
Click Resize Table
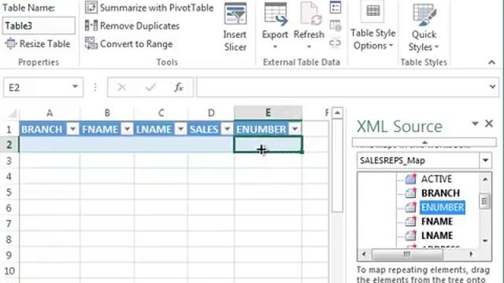tap(38, 44)
